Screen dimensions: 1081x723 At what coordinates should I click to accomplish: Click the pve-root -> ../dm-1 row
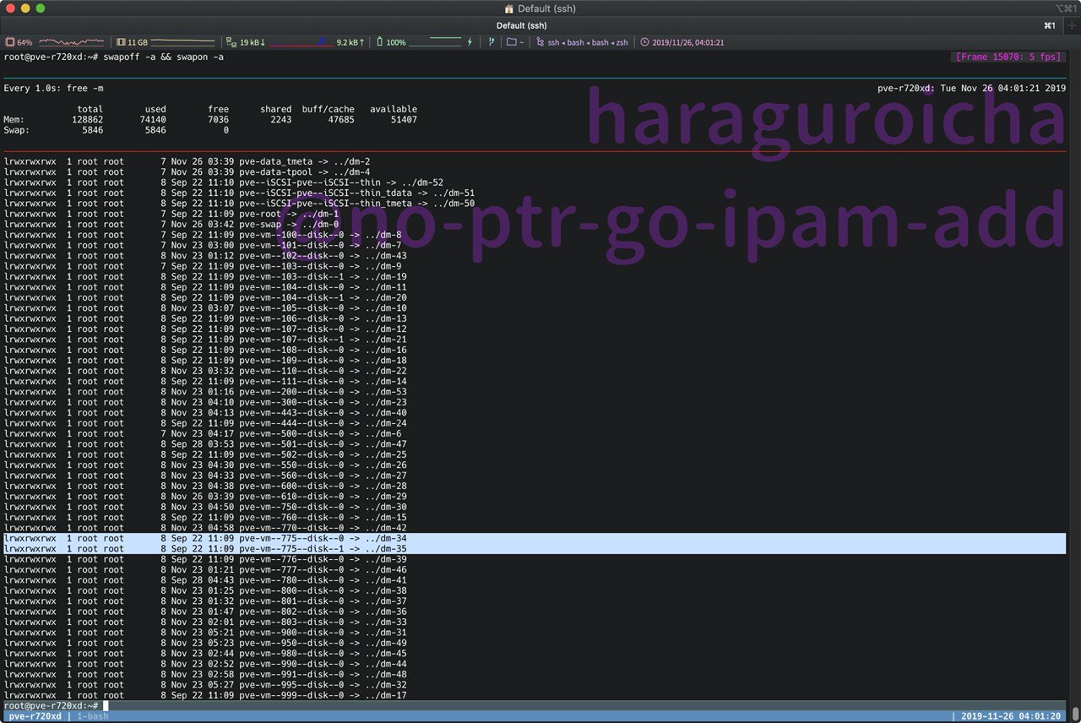pos(171,214)
